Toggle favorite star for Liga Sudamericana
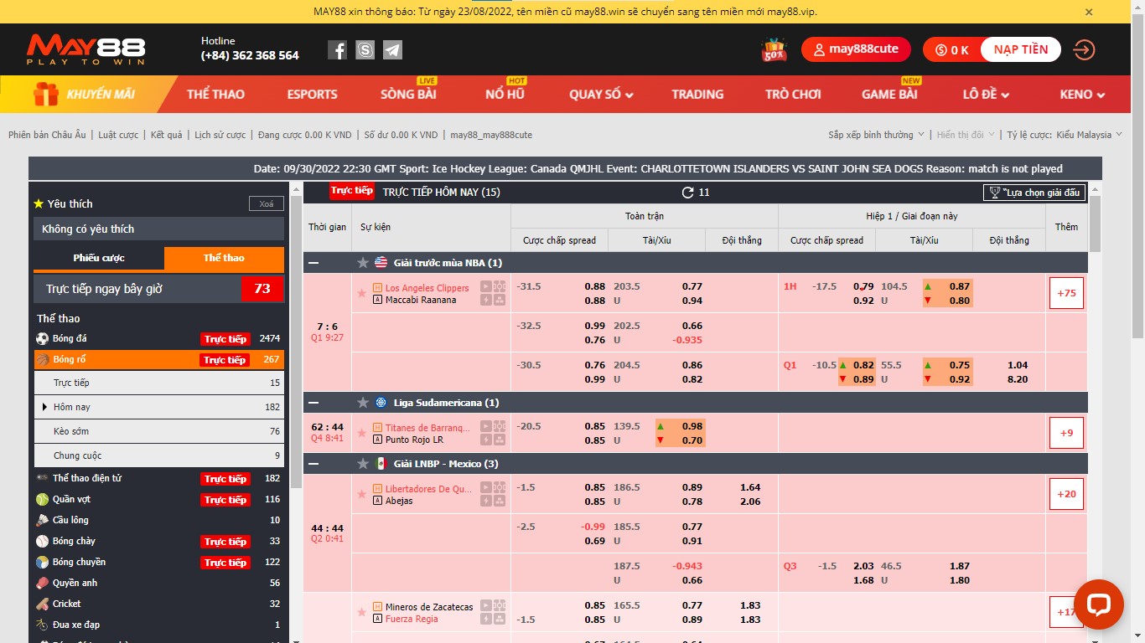Image resolution: width=1145 pixels, height=643 pixels. click(363, 403)
